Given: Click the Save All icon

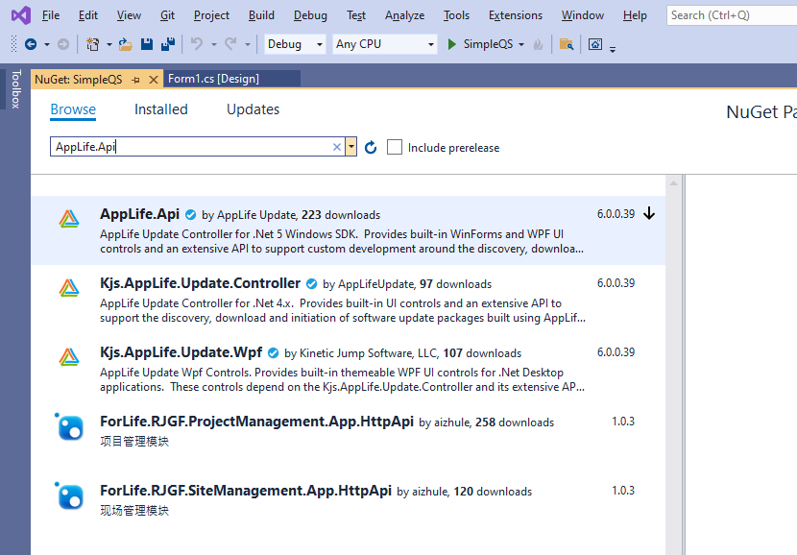Looking at the screenshot, I should 168,45.
